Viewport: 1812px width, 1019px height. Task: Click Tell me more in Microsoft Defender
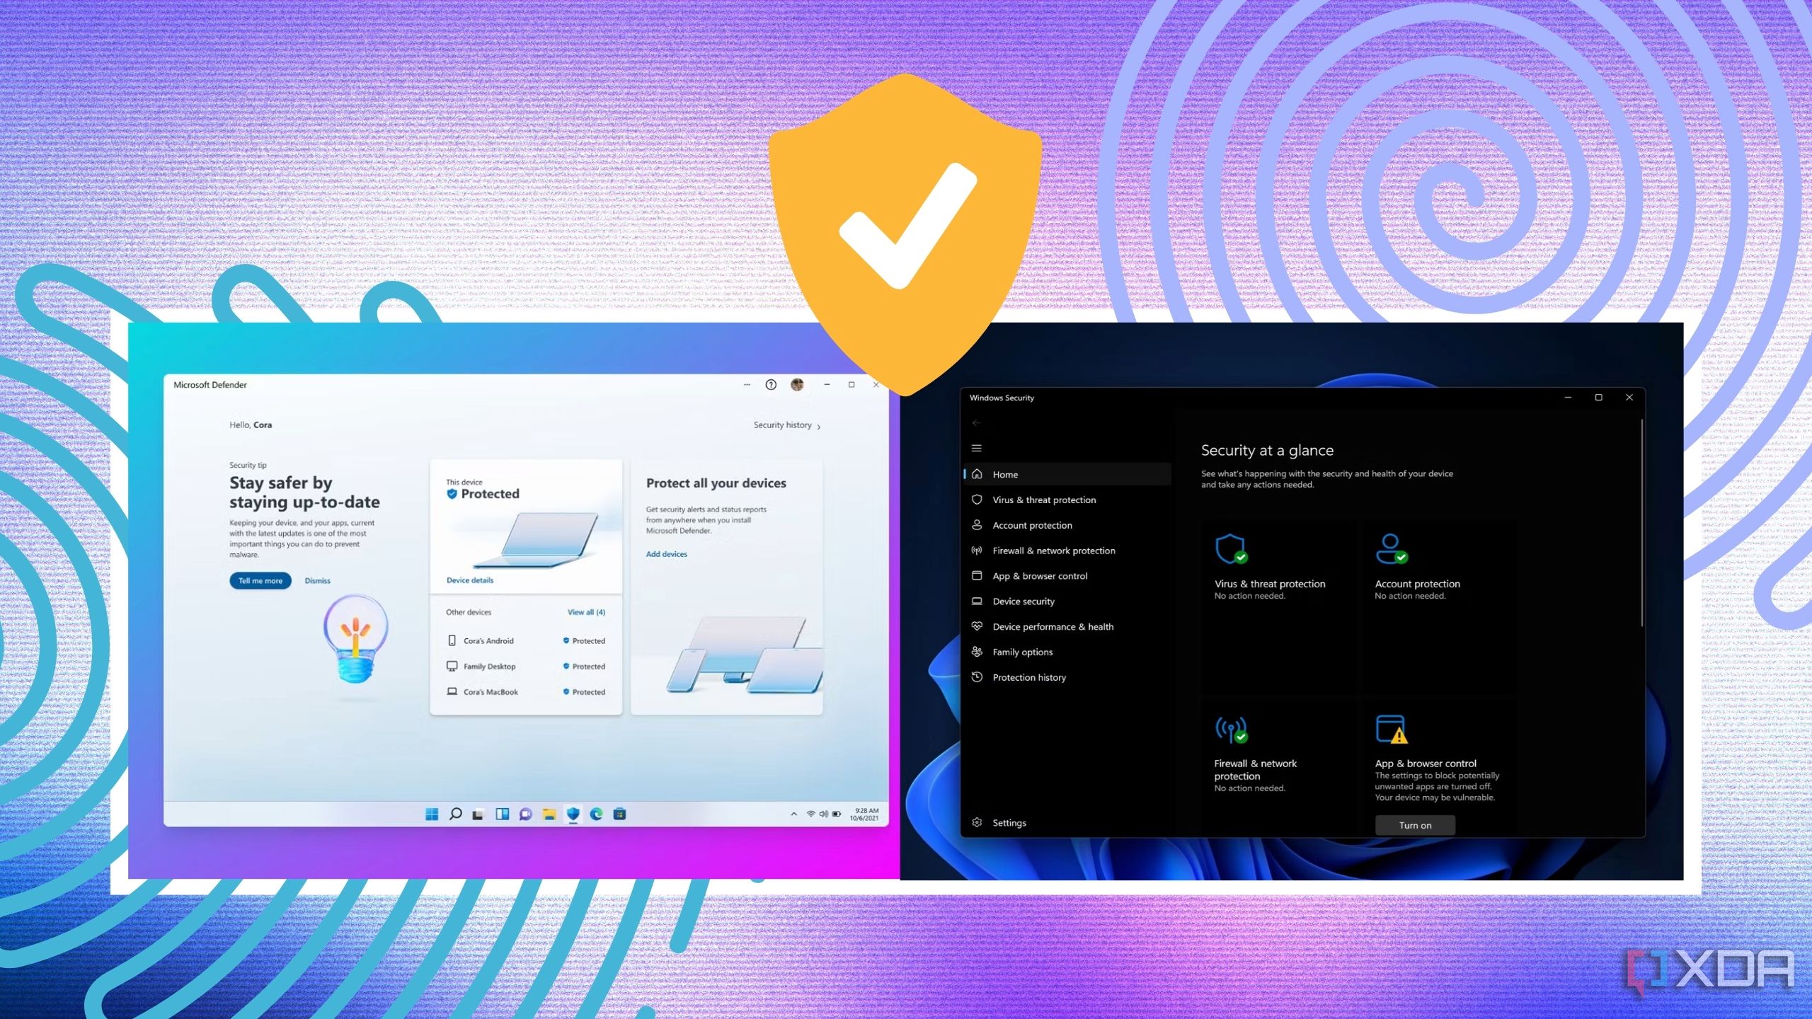(260, 580)
